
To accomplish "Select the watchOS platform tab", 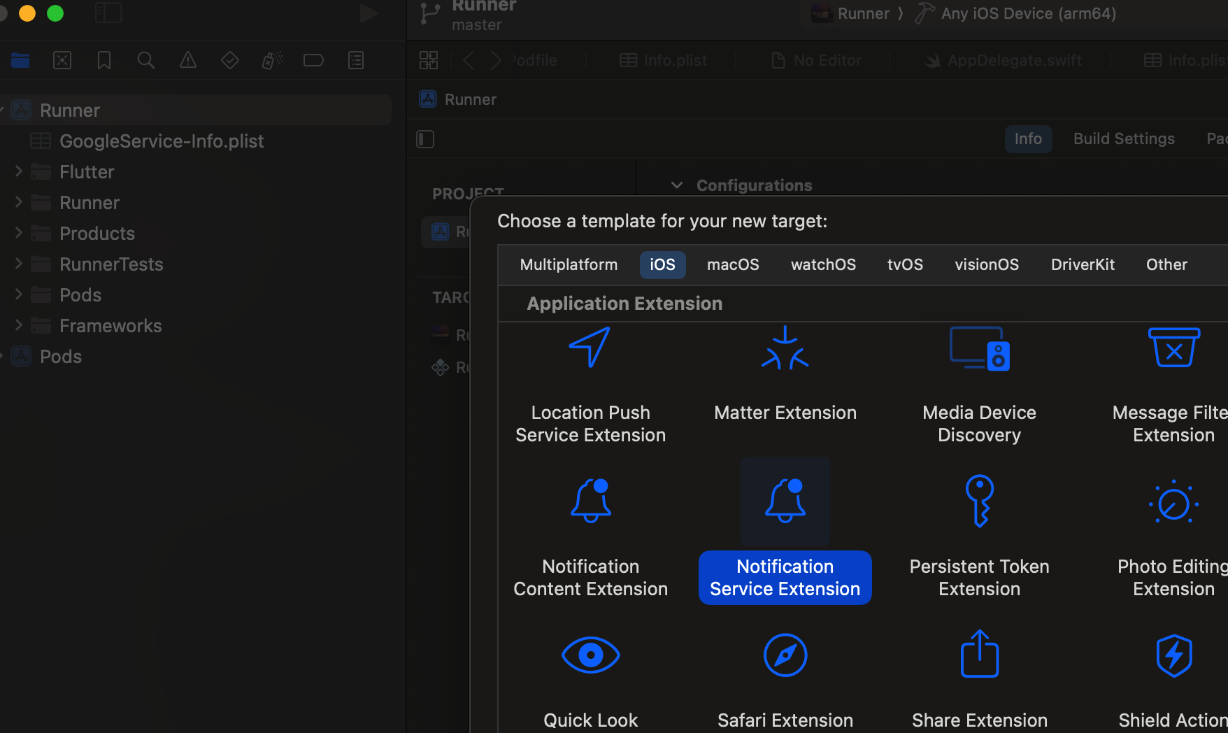I will (823, 265).
